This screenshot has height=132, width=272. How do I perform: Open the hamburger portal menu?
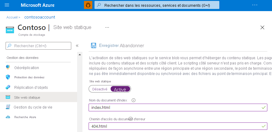click(x=7, y=5)
